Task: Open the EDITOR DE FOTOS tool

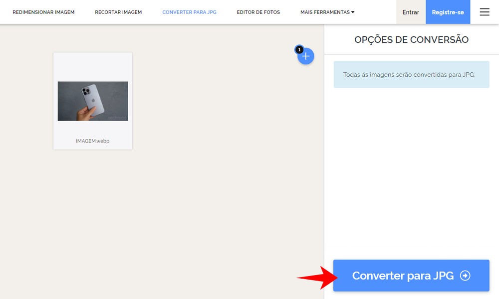Action: click(x=258, y=12)
